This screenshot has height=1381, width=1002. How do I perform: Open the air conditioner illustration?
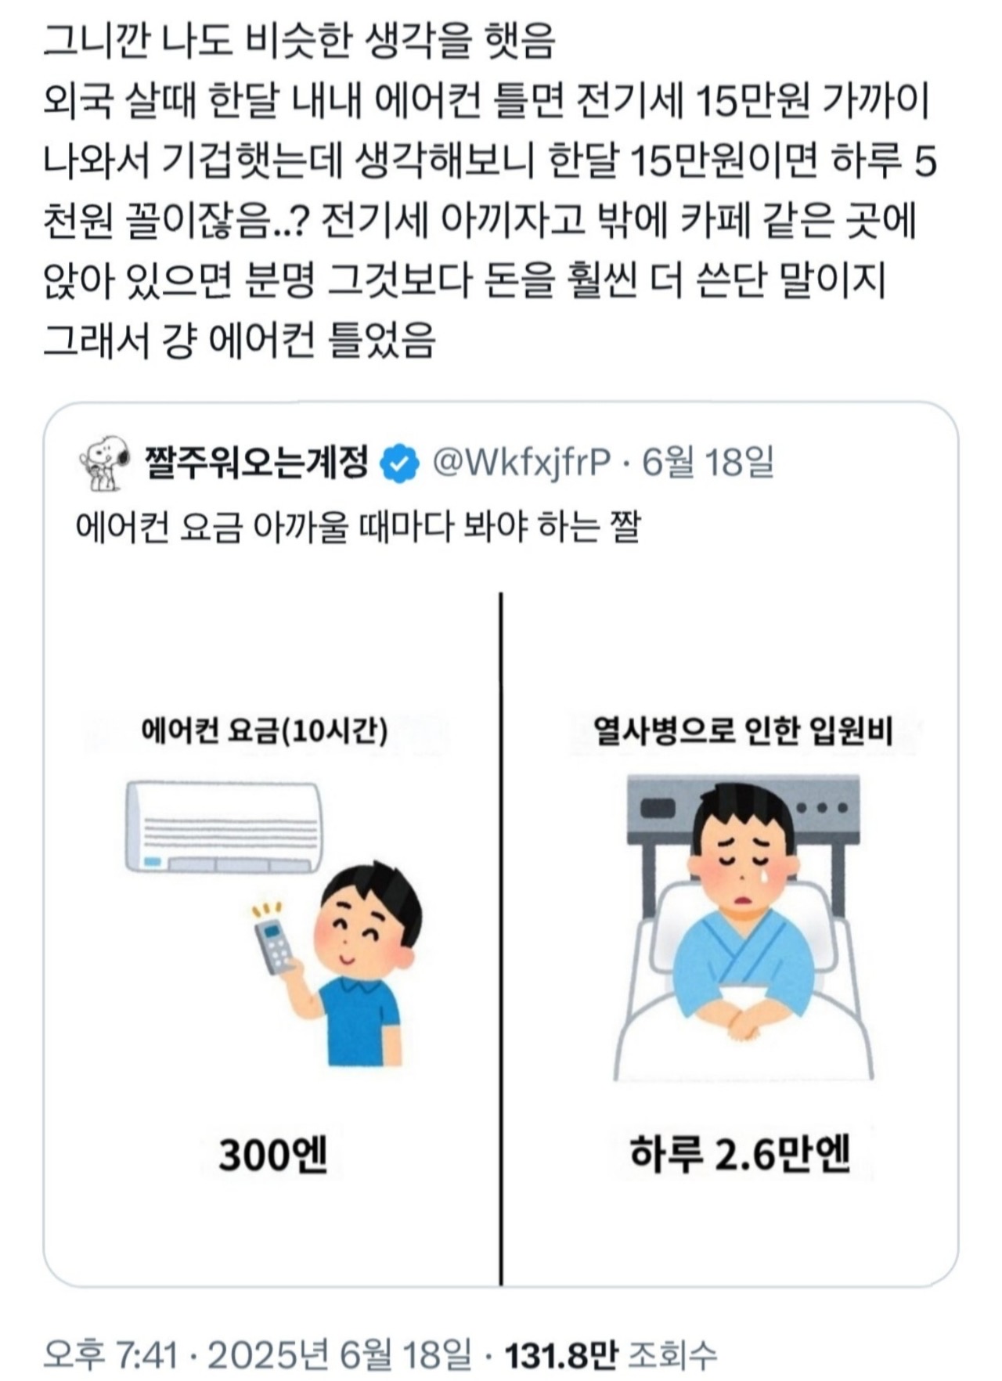[224, 826]
